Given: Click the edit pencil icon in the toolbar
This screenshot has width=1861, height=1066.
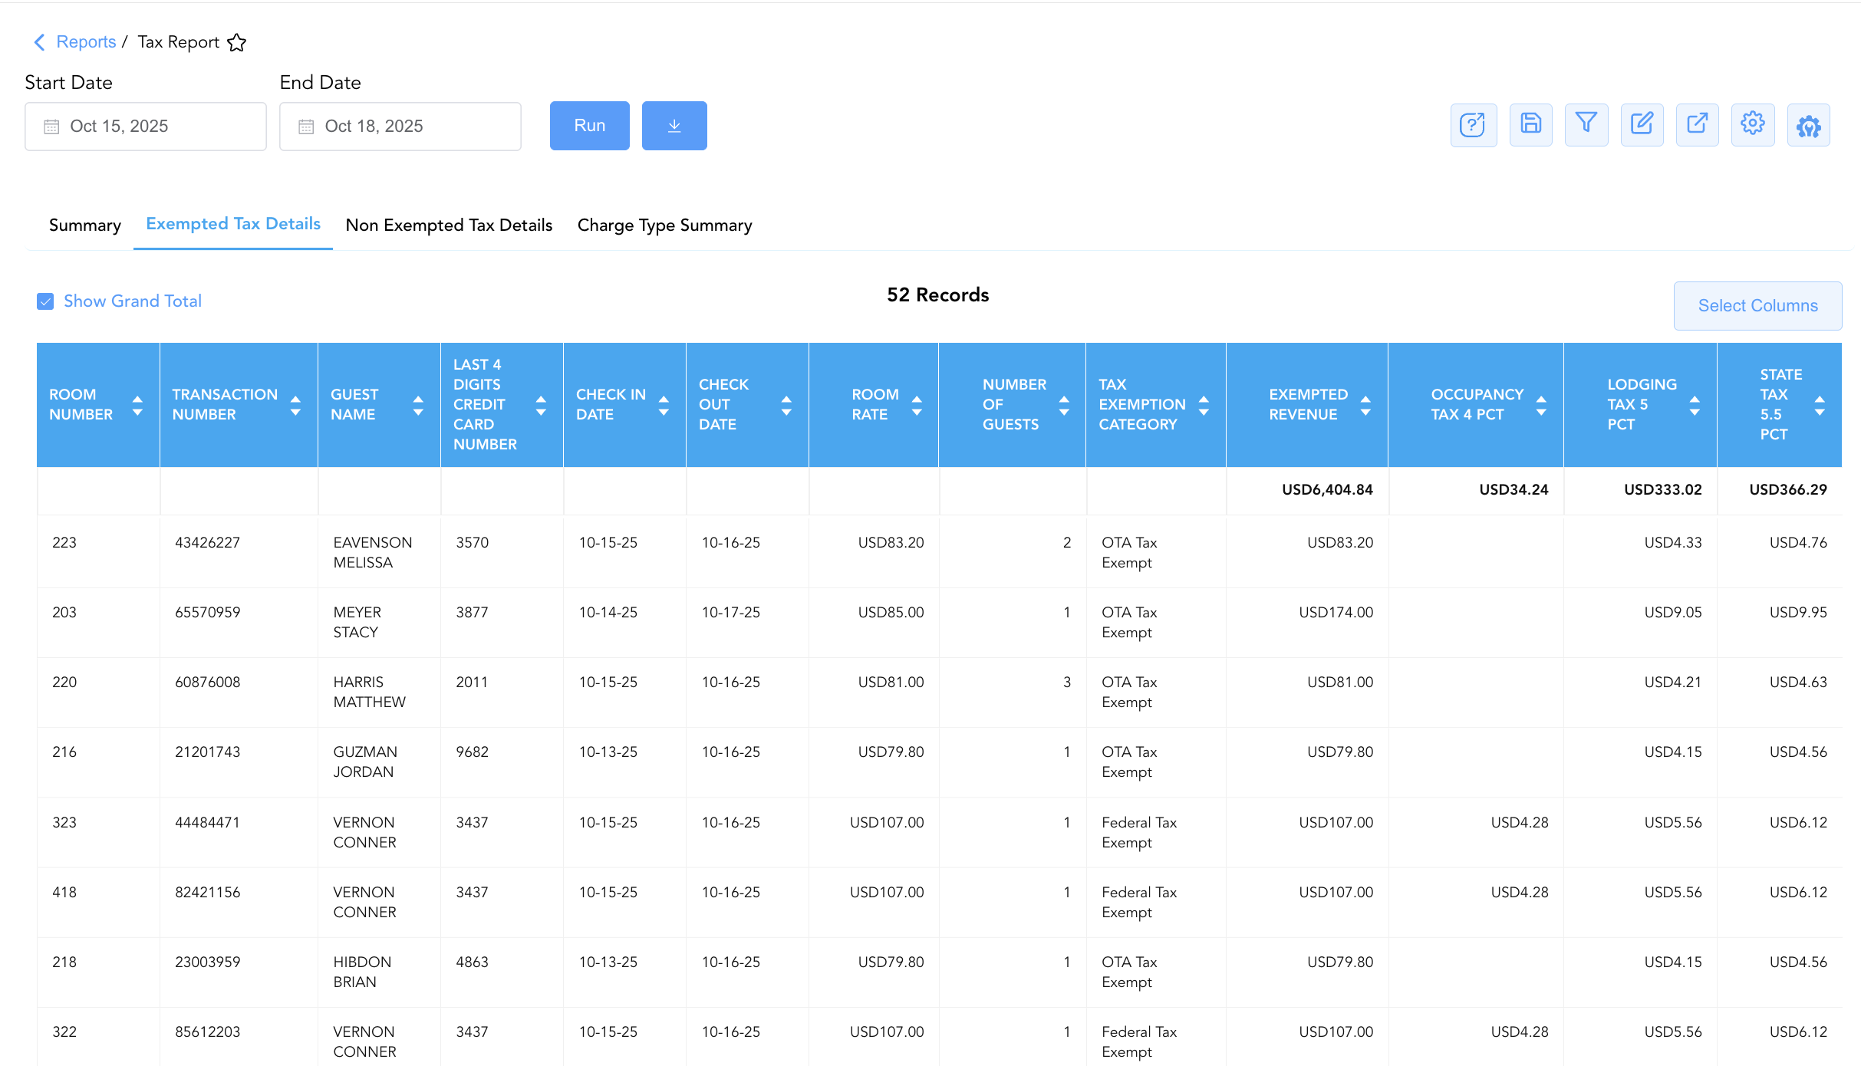Looking at the screenshot, I should (x=1642, y=125).
